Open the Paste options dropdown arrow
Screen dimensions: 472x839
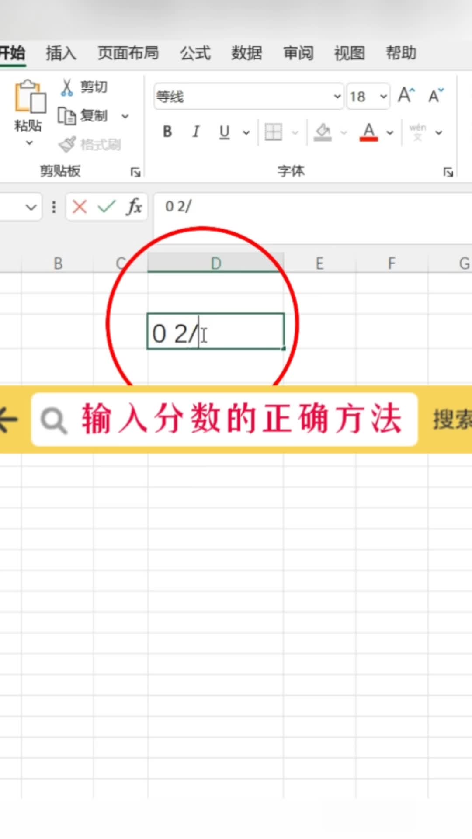(x=29, y=143)
